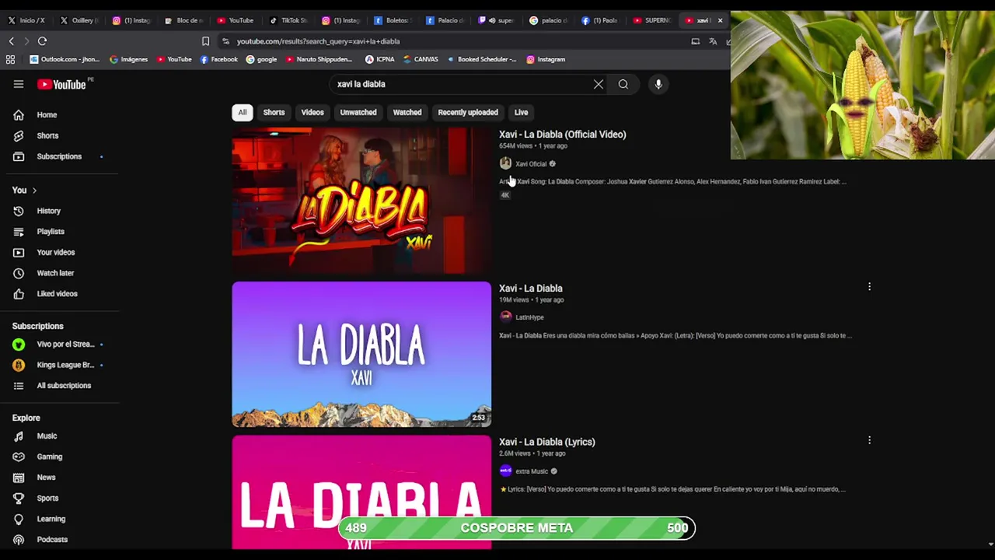Open LatinHype channel link

point(529,317)
